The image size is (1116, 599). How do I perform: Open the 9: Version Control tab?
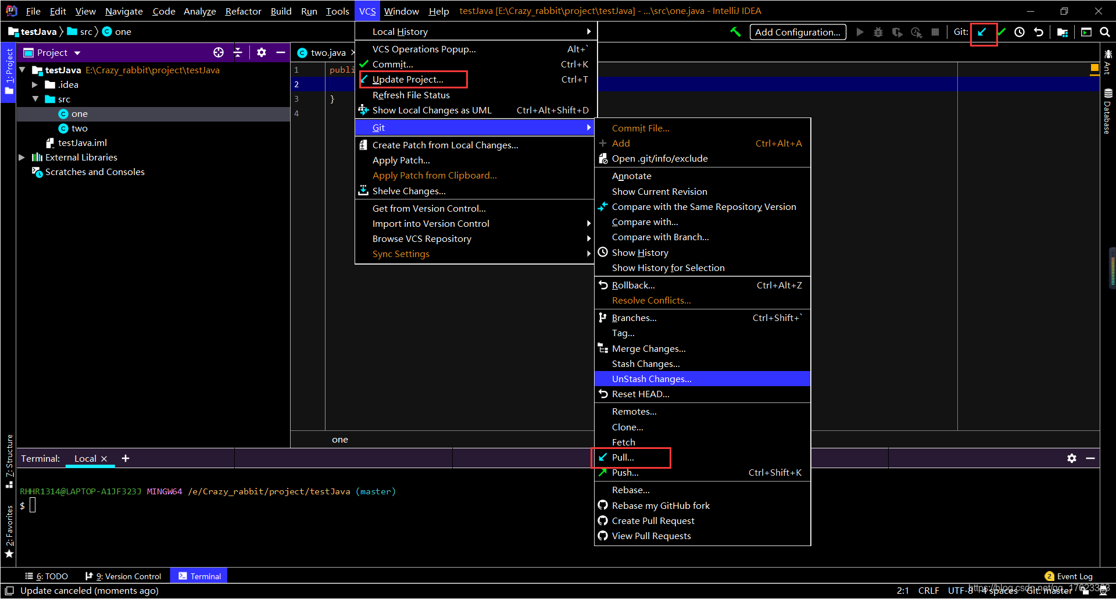(123, 576)
